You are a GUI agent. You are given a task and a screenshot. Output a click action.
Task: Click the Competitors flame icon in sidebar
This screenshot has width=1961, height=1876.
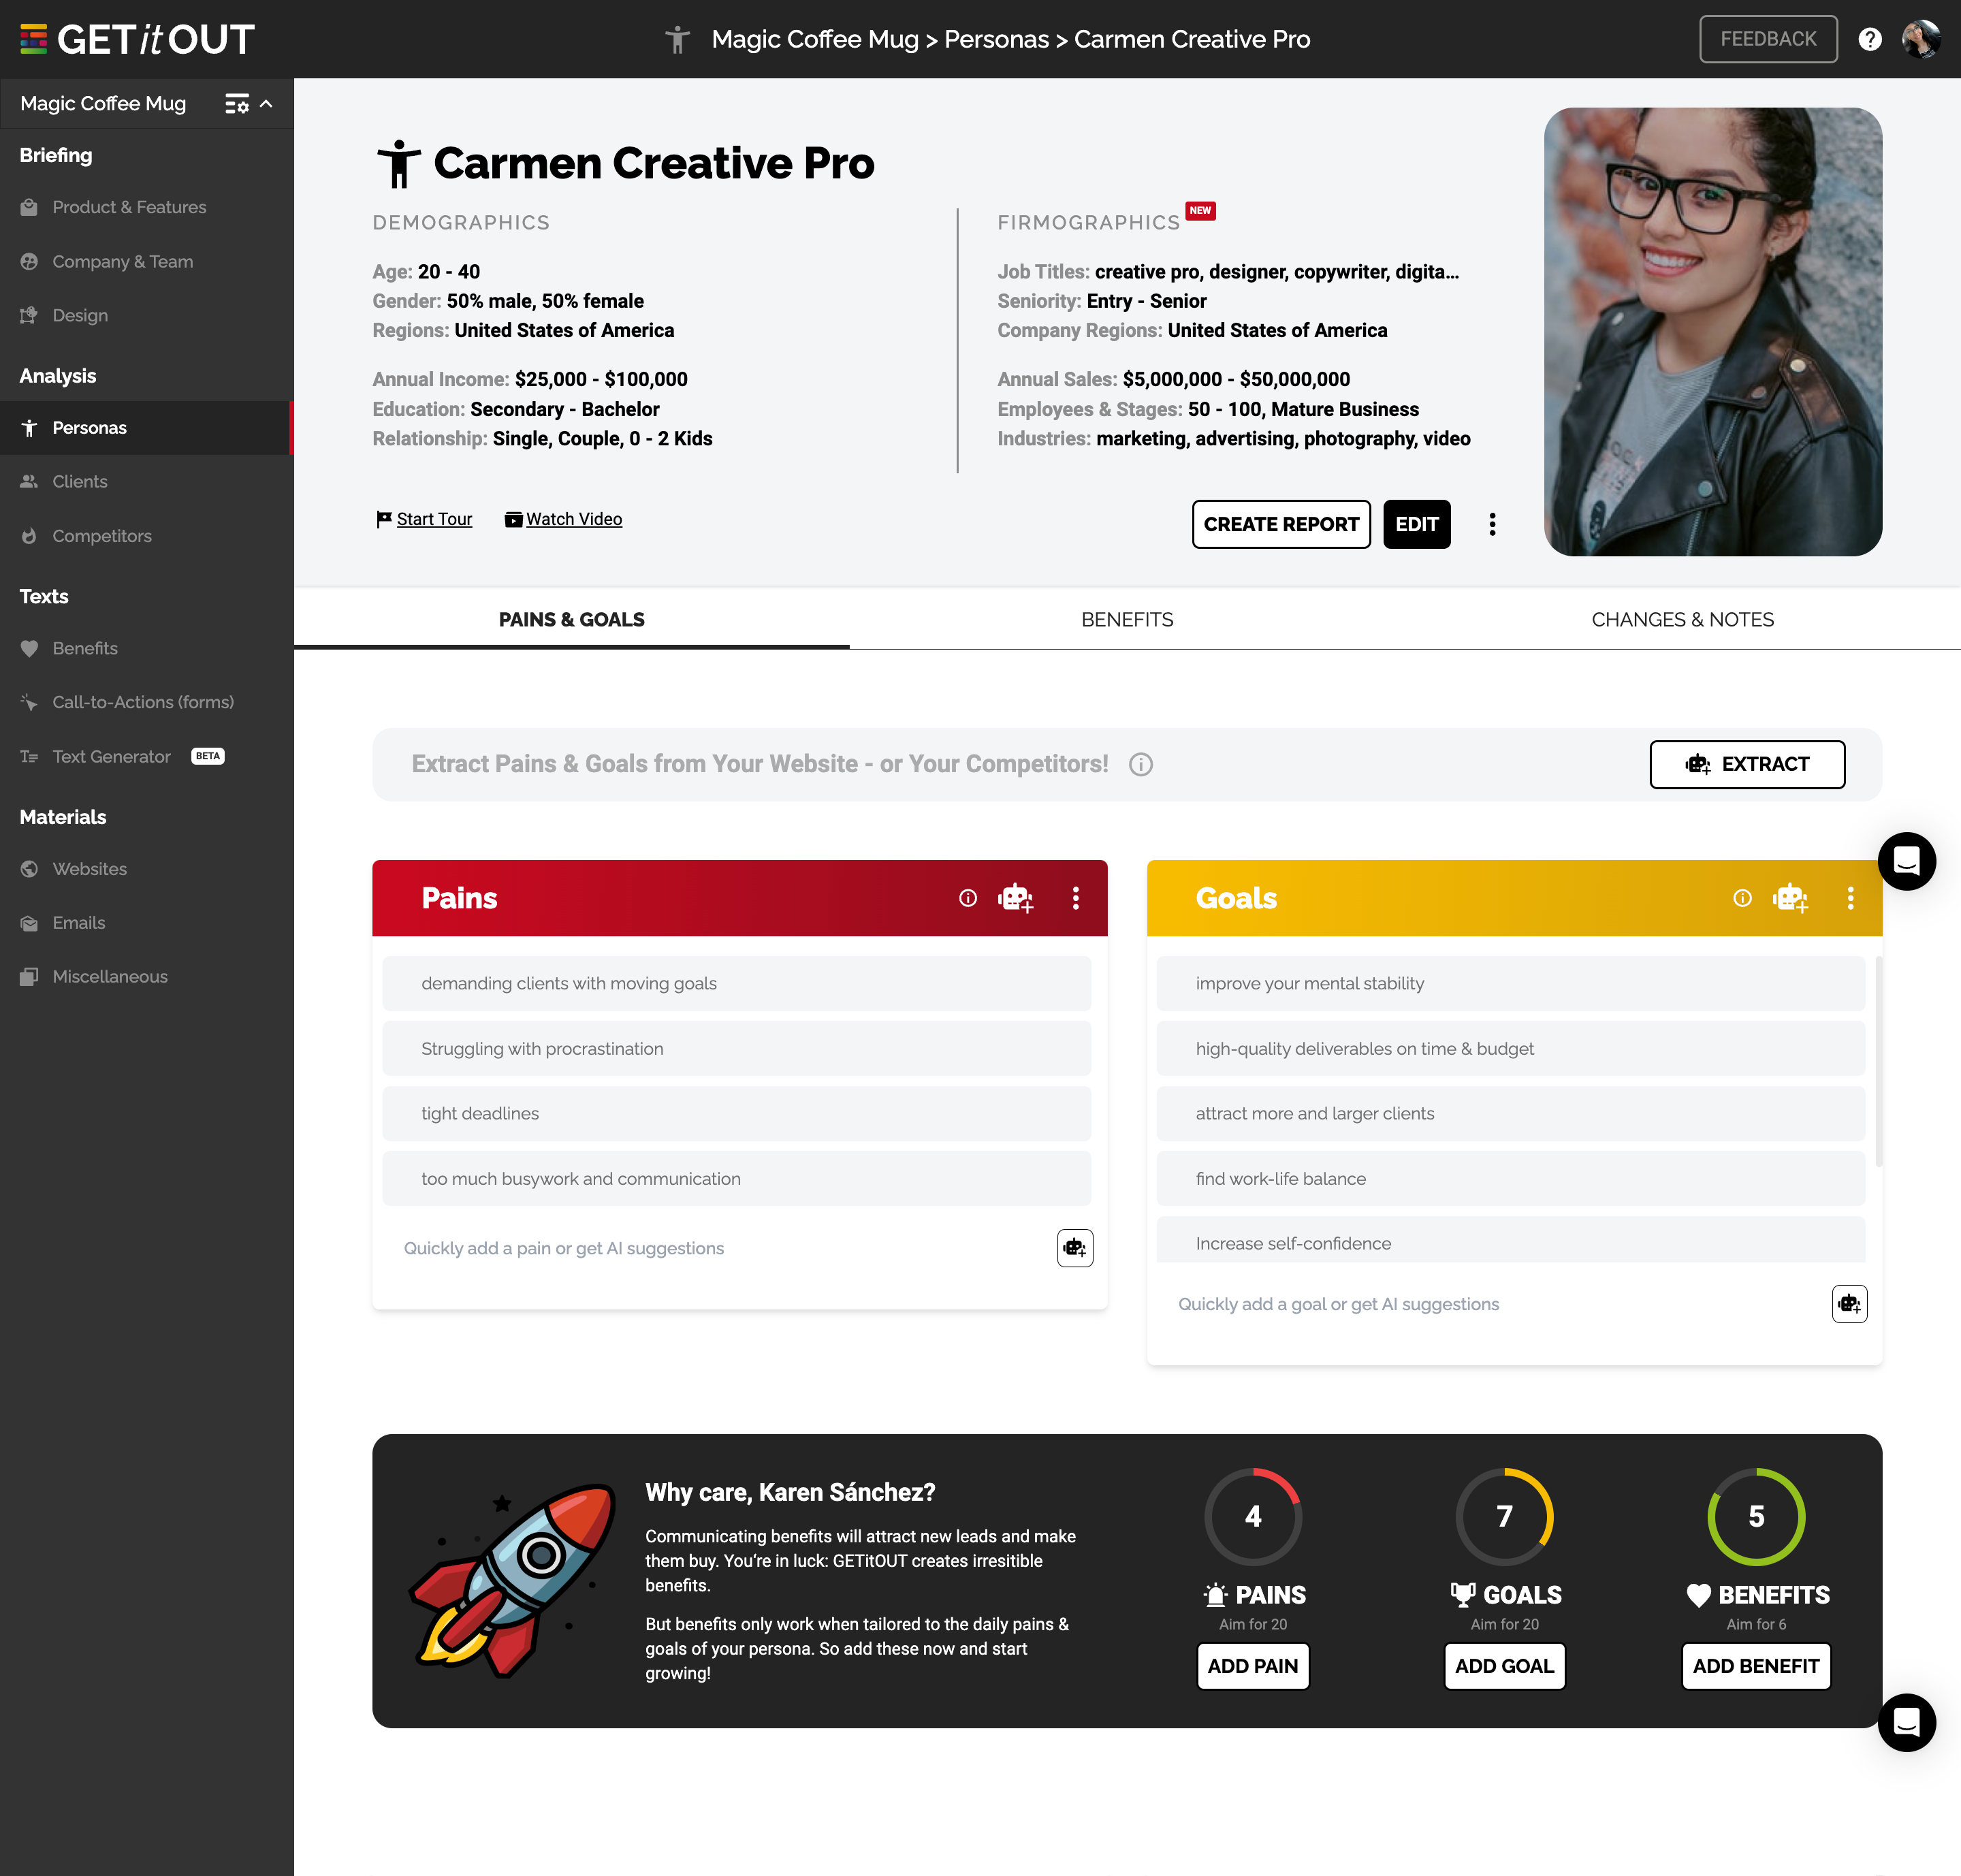click(x=29, y=536)
